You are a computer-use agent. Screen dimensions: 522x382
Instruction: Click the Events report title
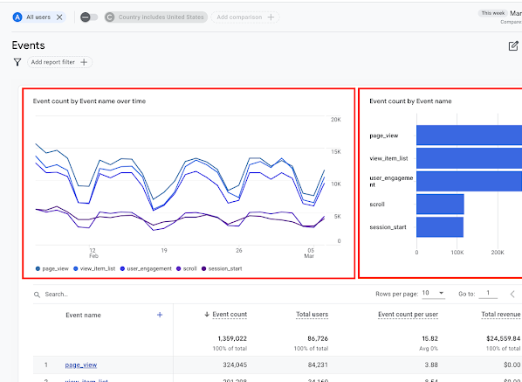(28, 45)
